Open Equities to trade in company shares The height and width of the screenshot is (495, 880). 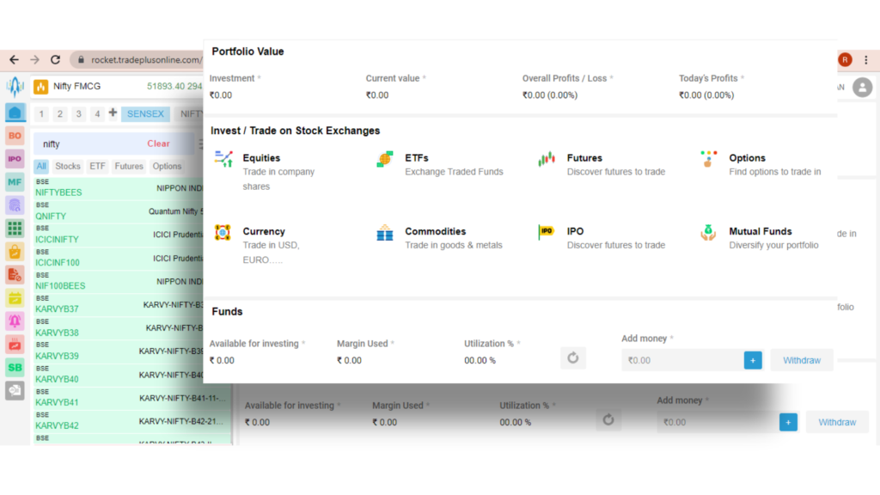click(262, 158)
